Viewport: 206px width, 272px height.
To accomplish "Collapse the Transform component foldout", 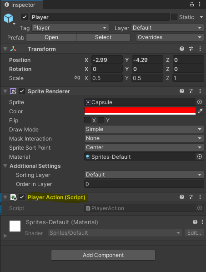I will 5,49.
